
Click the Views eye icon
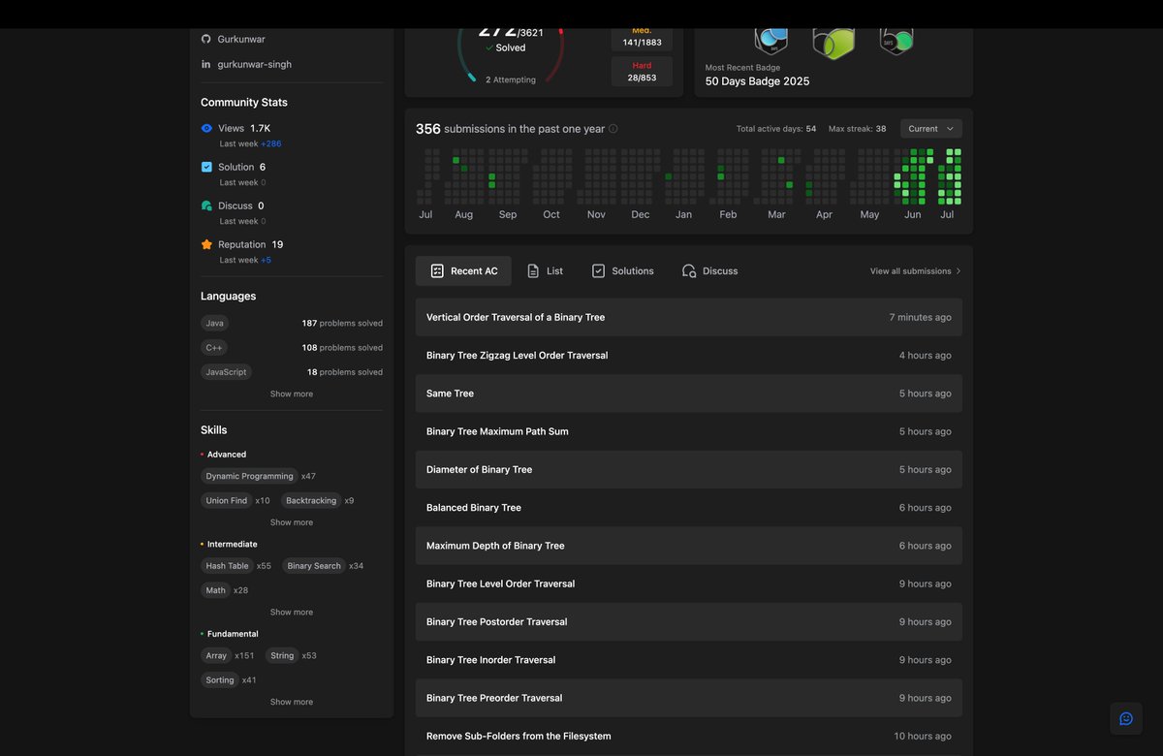(206, 128)
